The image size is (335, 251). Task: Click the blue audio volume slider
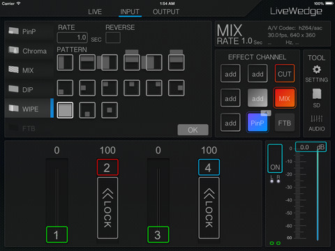click(318, 195)
